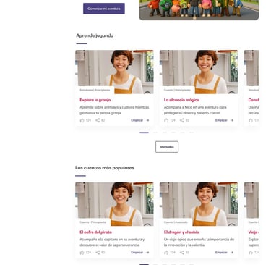271x265 pixels.
Task: Click share count 82 on La alcancía mágica
Action: coord(187,120)
